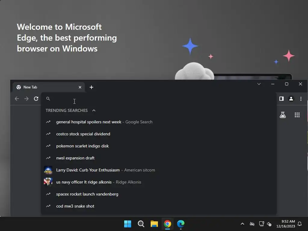Open the Google apps grid
Image resolution: width=308 pixels, height=231 pixels.
[297, 115]
